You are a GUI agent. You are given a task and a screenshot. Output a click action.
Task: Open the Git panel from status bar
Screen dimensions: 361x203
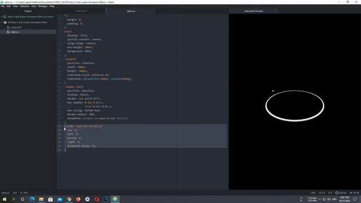click(354, 193)
